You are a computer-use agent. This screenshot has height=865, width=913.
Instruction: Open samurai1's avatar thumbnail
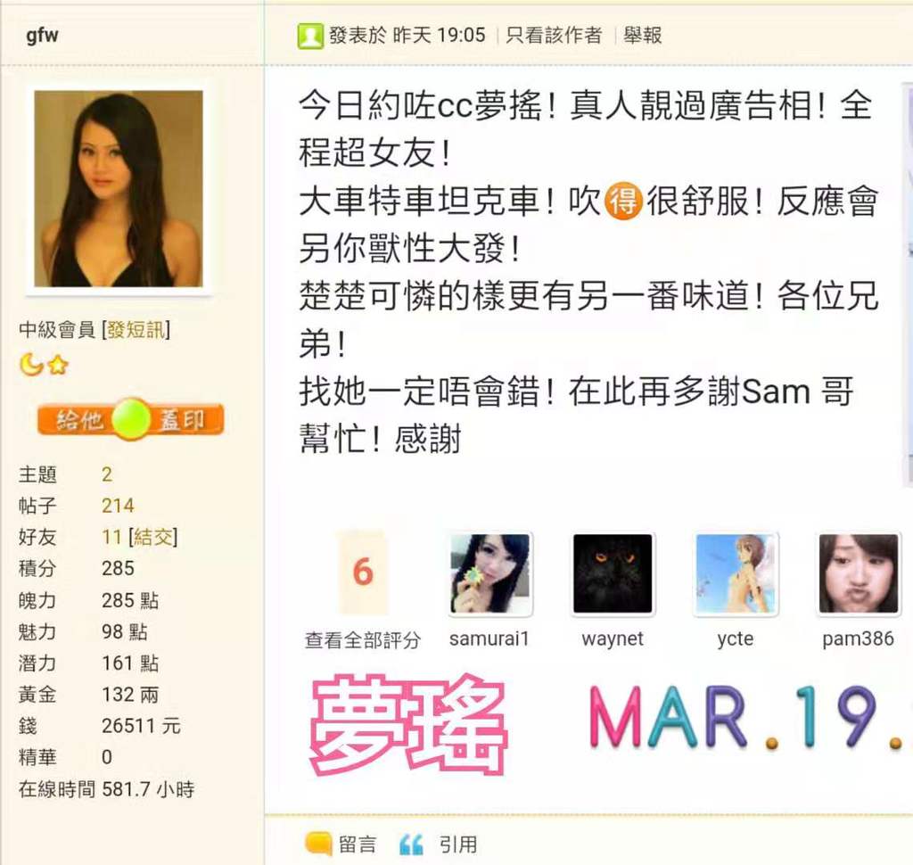(490, 573)
